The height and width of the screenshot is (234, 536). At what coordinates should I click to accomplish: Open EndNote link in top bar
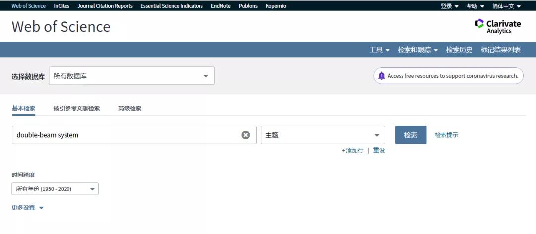[221, 6]
